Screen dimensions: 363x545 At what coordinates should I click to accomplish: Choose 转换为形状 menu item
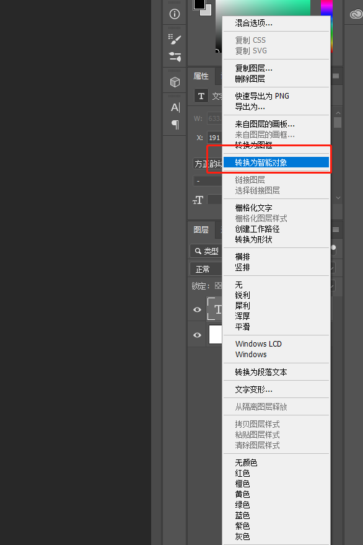pos(276,239)
